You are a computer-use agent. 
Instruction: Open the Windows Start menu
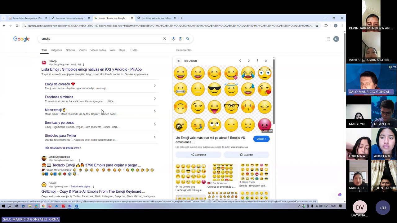click(3, 206)
